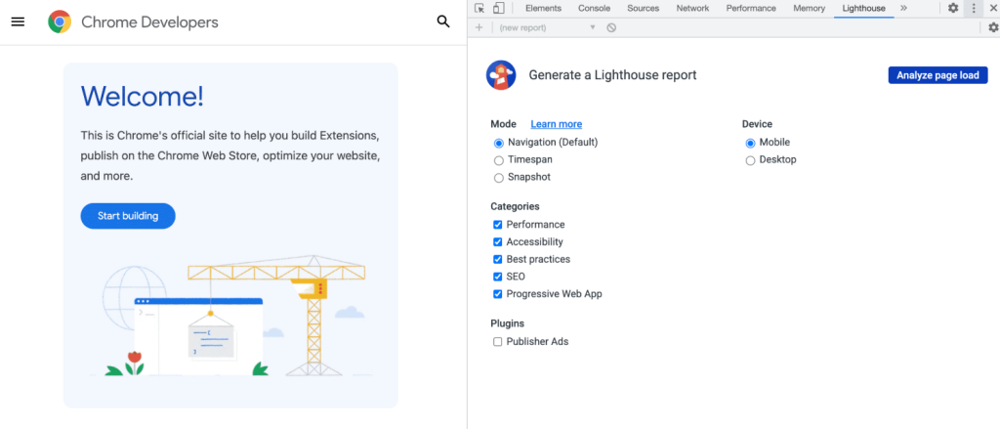Image resolution: width=1000 pixels, height=429 pixels.
Task: Show more DevTools tabs chevron
Action: click(903, 8)
